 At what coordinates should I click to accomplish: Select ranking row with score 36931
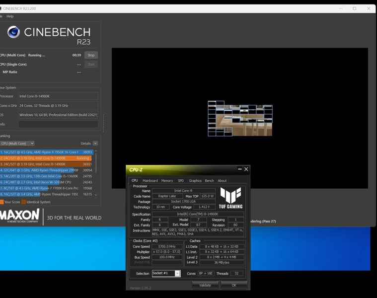pos(46,164)
